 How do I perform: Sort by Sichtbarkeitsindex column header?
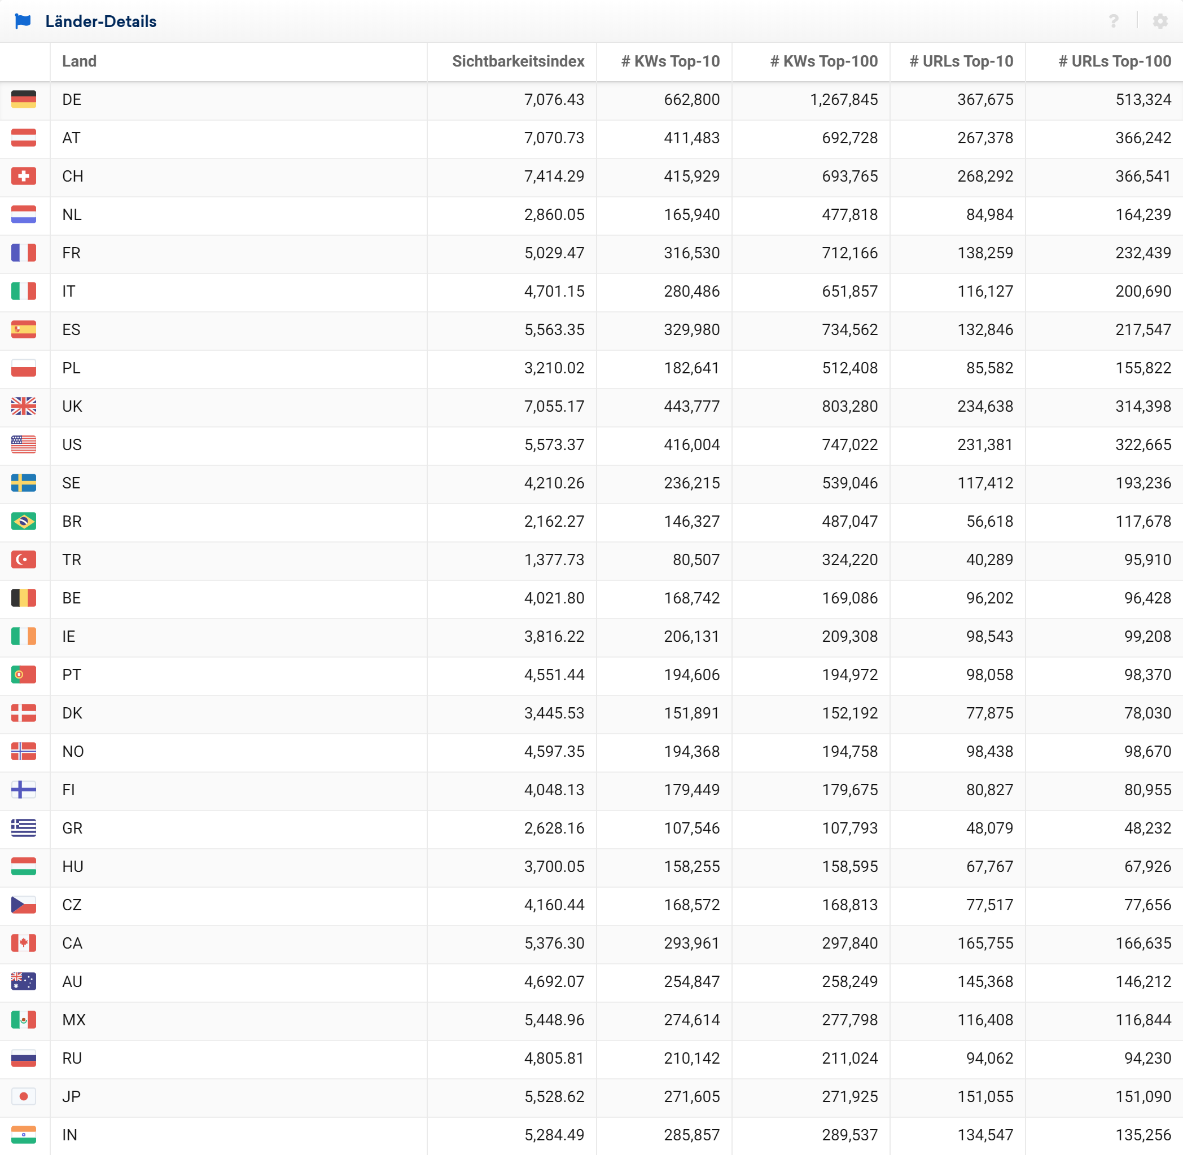pyautogui.click(x=518, y=61)
